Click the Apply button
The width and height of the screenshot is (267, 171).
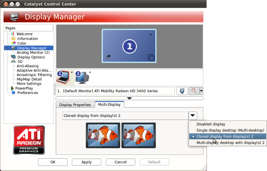click(87, 162)
